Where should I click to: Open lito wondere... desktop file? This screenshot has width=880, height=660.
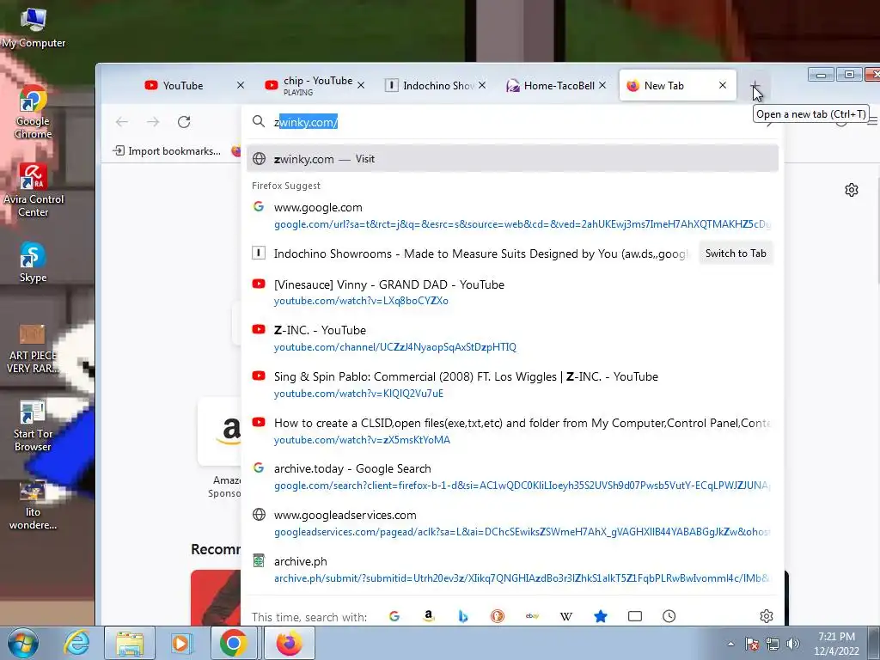tap(33, 505)
